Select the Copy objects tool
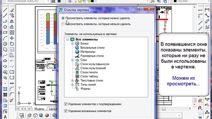This screenshot has height=119, width=212. [12, 16]
